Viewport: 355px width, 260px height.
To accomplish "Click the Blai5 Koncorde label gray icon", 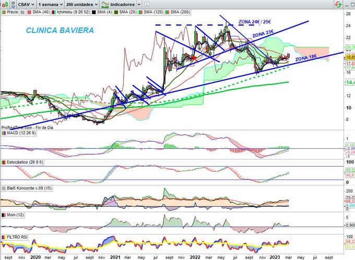I will (4, 188).
